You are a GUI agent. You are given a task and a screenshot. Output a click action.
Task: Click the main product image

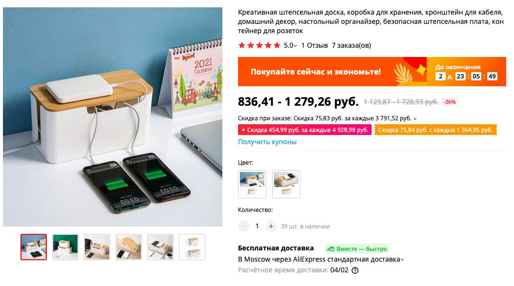[x=113, y=117]
